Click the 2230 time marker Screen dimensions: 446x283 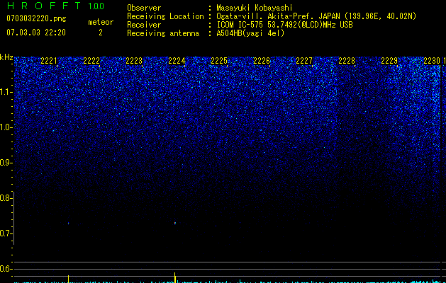pyautogui.click(x=432, y=61)
